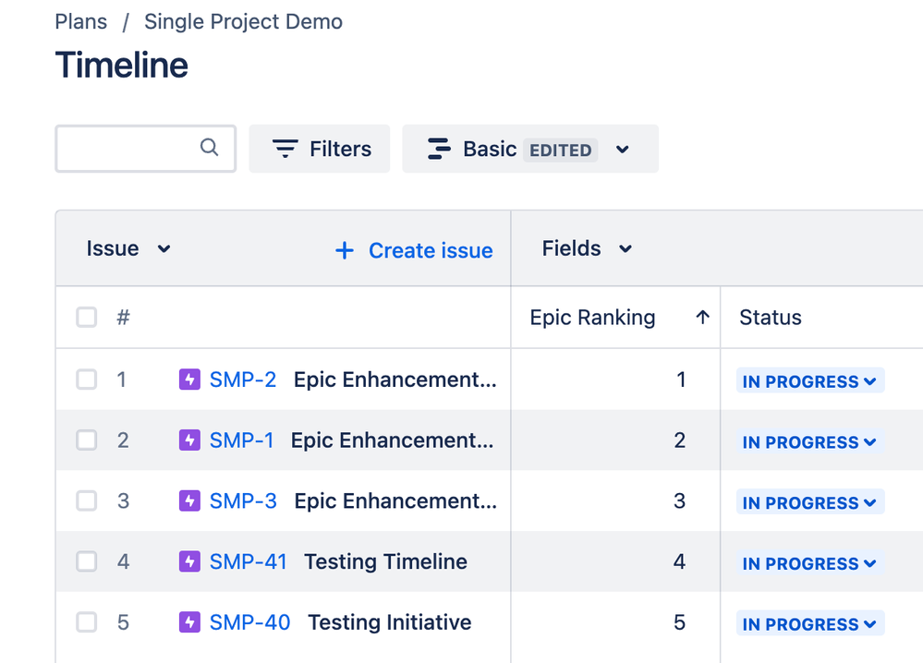The height and width of the screenshot is (663, 923).
Task: Open issue SMP-3 link
Action: (x=243, y=500)
